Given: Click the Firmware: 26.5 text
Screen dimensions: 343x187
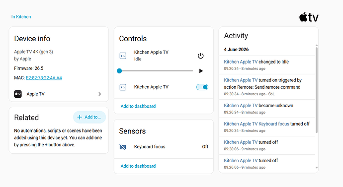Looking at the screenshot, I should (29, 68).
